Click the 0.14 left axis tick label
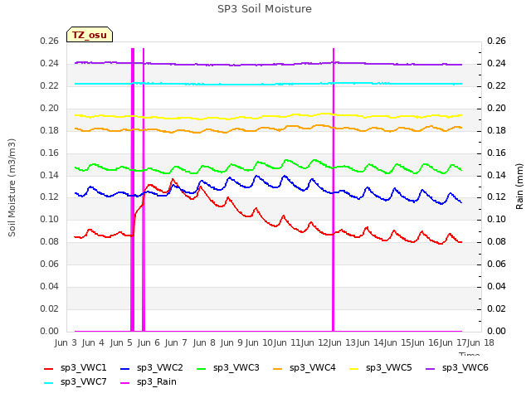The height and width of the screenshot is (398, 531). click(x=50, y=175)
